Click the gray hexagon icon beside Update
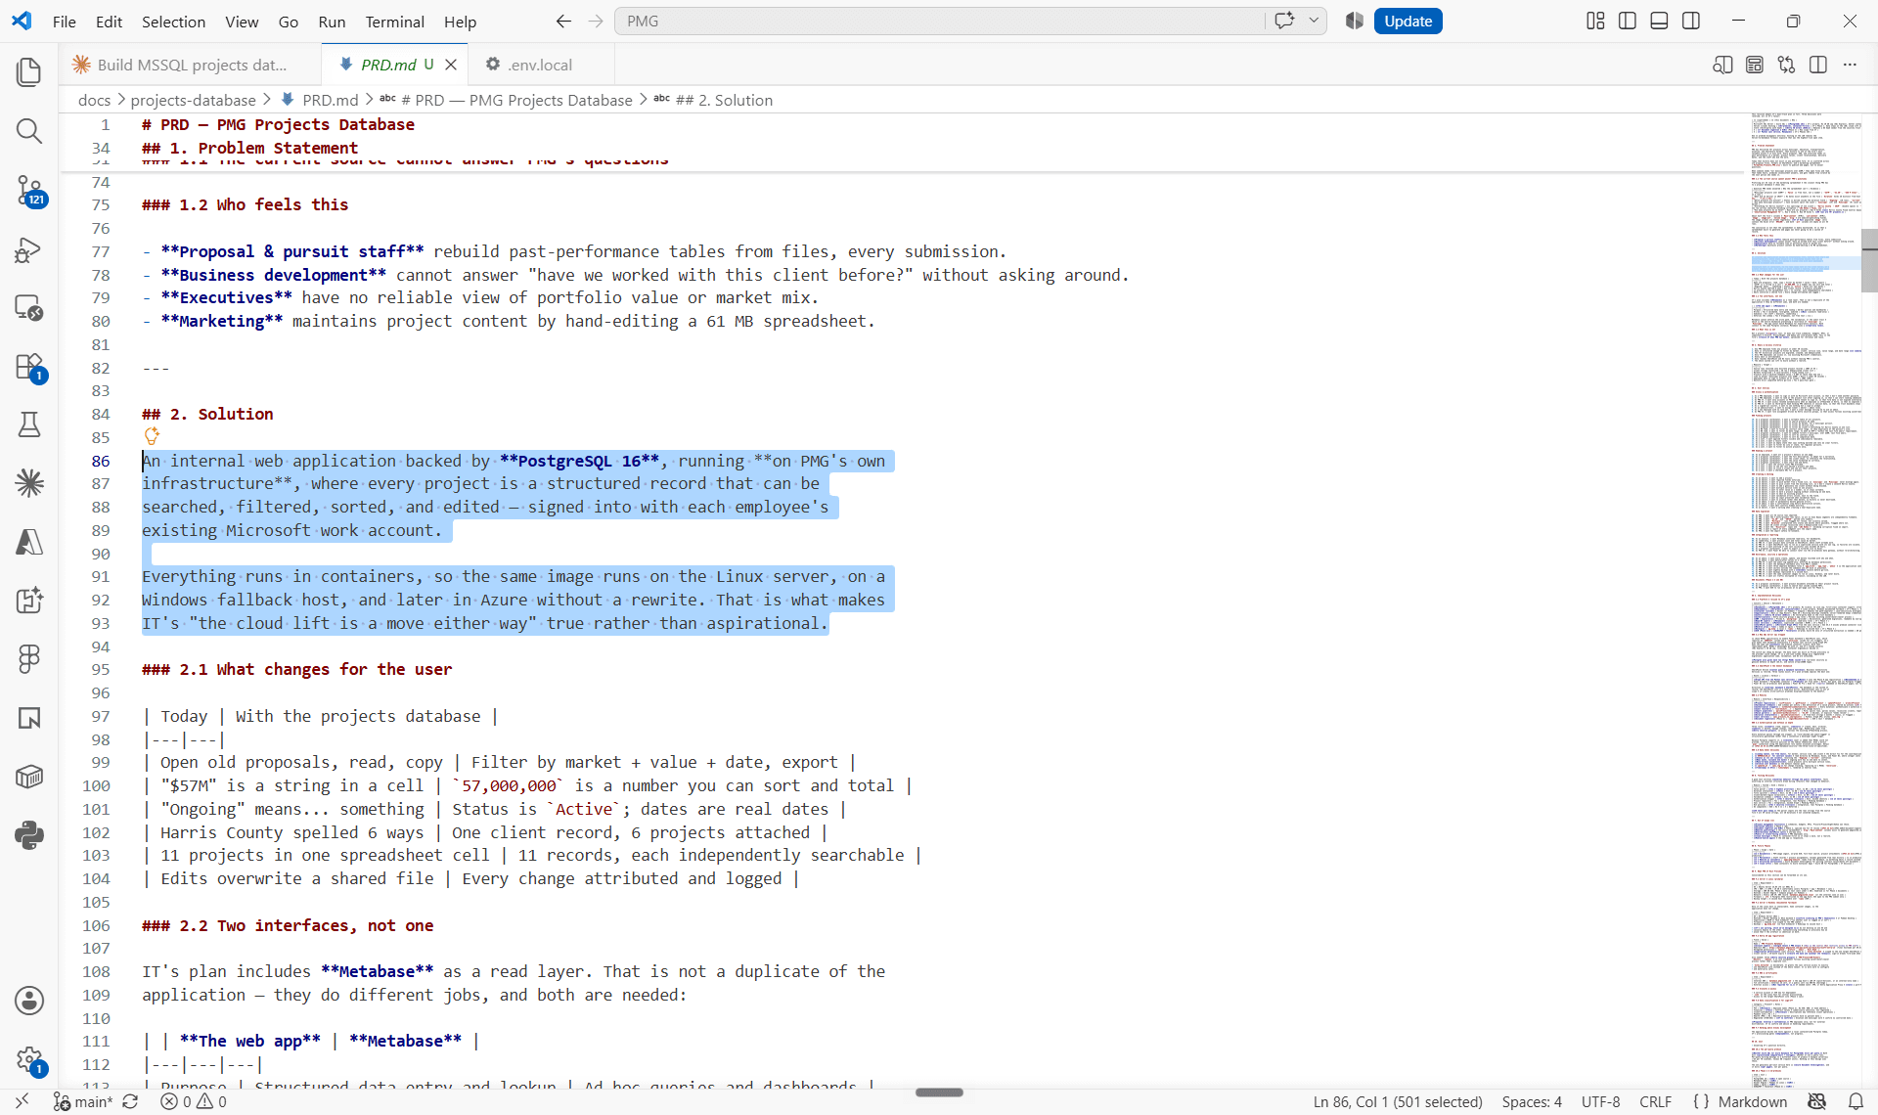Screen dimensions: 1878x1115 click(1355, 21)
